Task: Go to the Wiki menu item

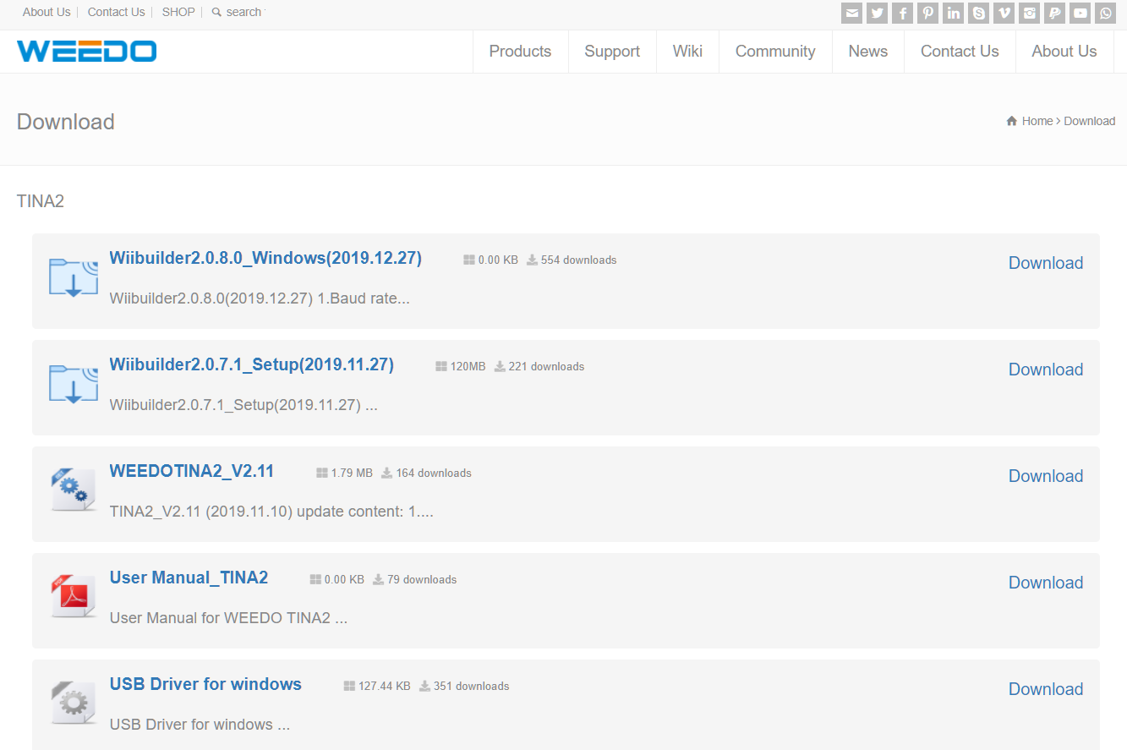Action: tap(687, 52)
